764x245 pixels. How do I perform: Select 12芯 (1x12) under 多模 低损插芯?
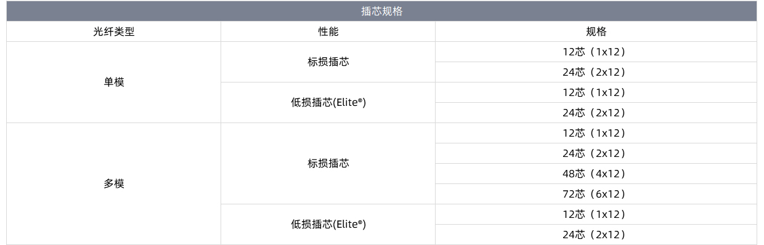[x=596, y=214]
